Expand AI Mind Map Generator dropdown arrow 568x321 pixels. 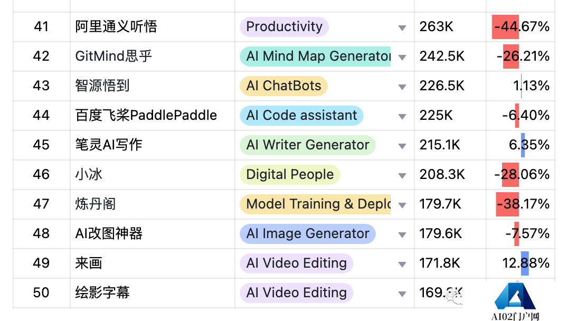402,57
